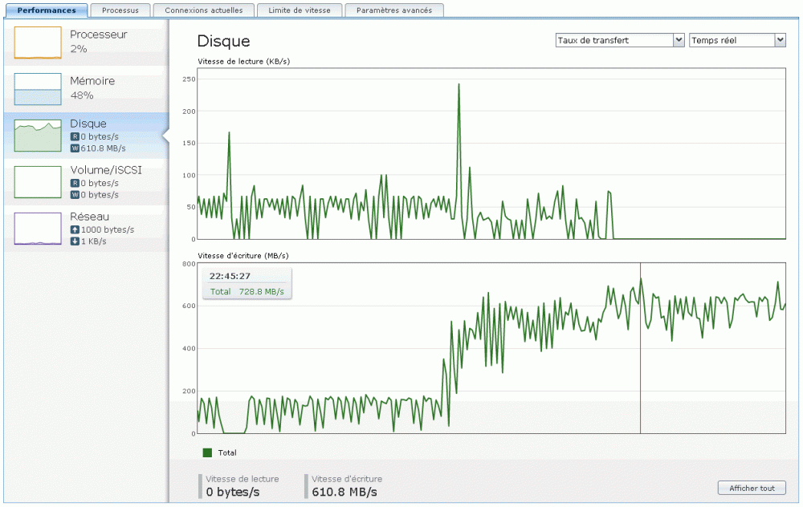This screenshot has width=803, height=507.
Task: Click Disque read 'R' badge icon
Action: [75, 137]
